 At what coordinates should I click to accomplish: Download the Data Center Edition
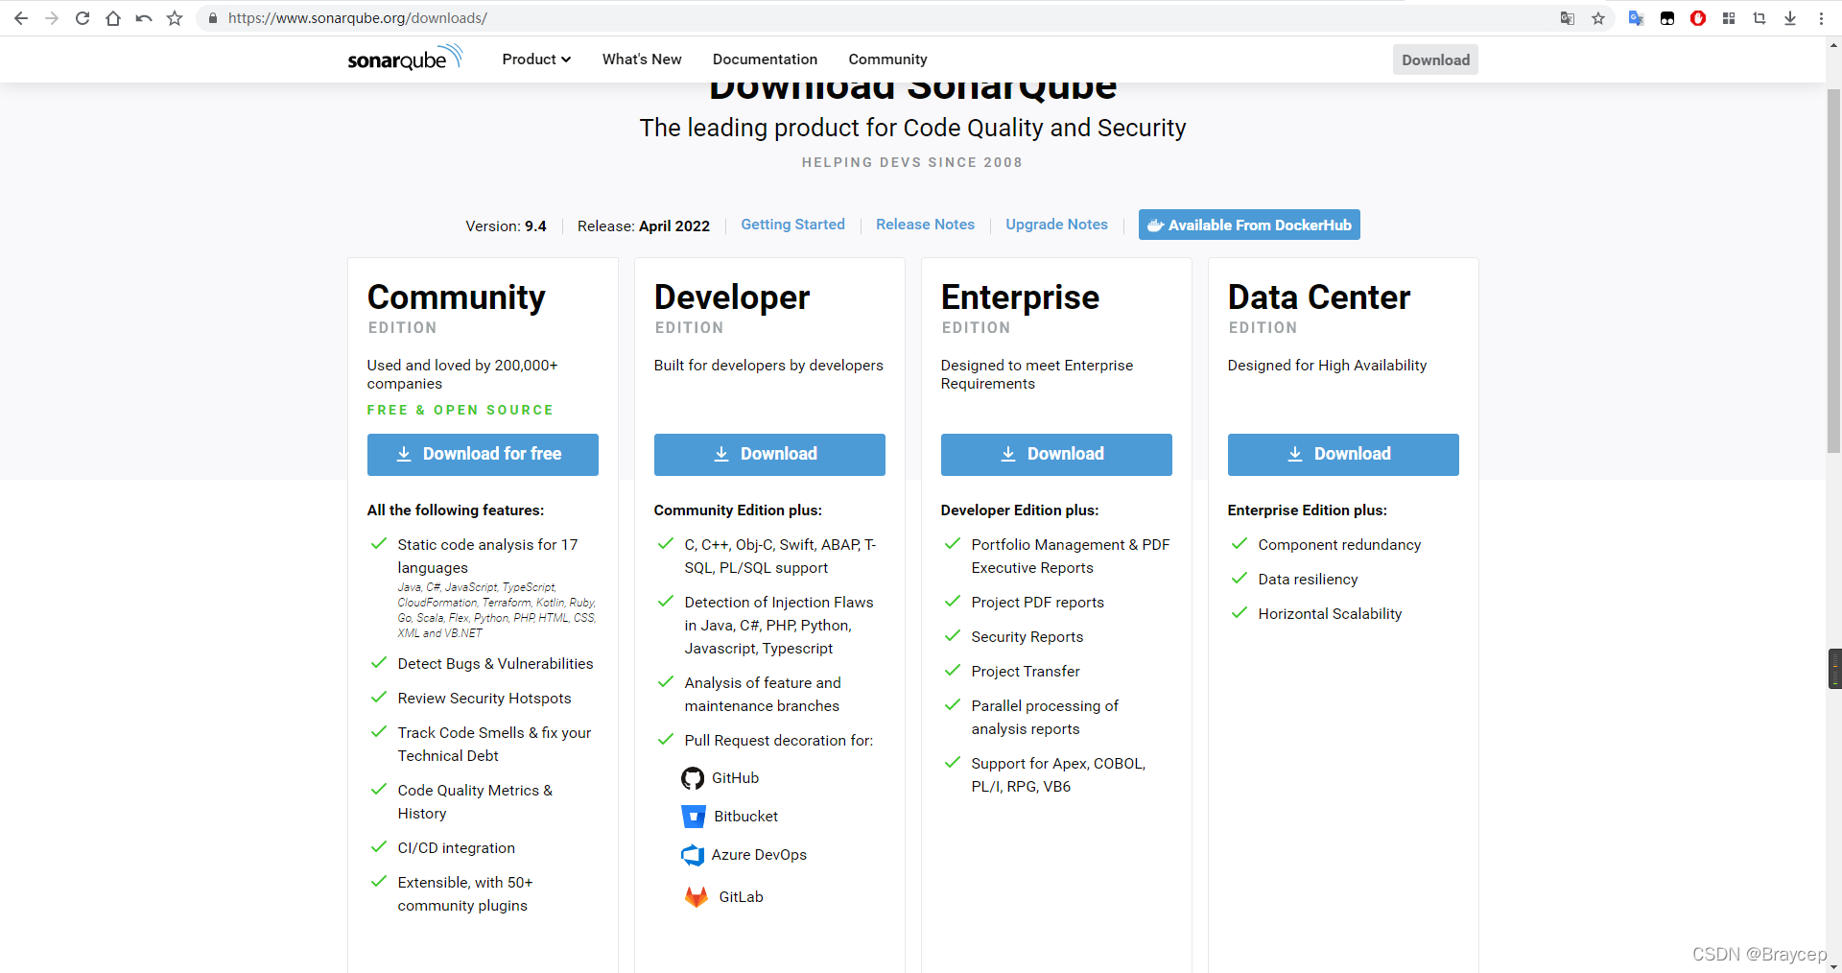click(1343, 454)
